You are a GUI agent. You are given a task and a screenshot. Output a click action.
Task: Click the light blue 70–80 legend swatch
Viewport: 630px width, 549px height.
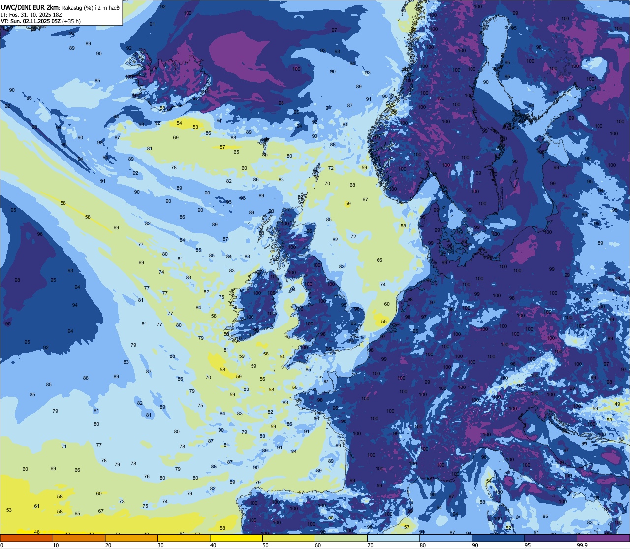[393, 538]
